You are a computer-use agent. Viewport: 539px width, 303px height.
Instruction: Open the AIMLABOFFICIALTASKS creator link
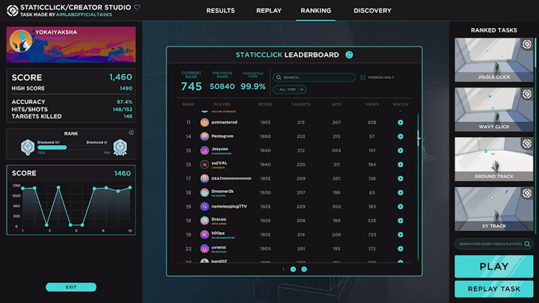pyautogui.click(x=84, y=15)
